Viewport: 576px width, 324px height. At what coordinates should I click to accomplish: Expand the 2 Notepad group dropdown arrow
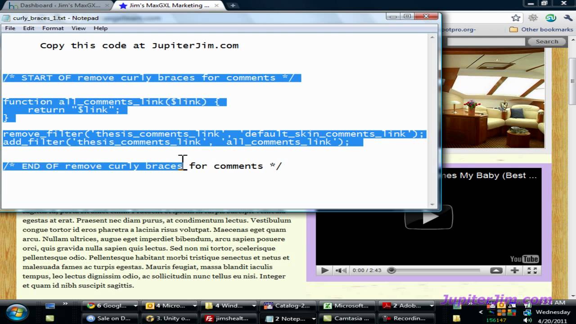[313, 318]
